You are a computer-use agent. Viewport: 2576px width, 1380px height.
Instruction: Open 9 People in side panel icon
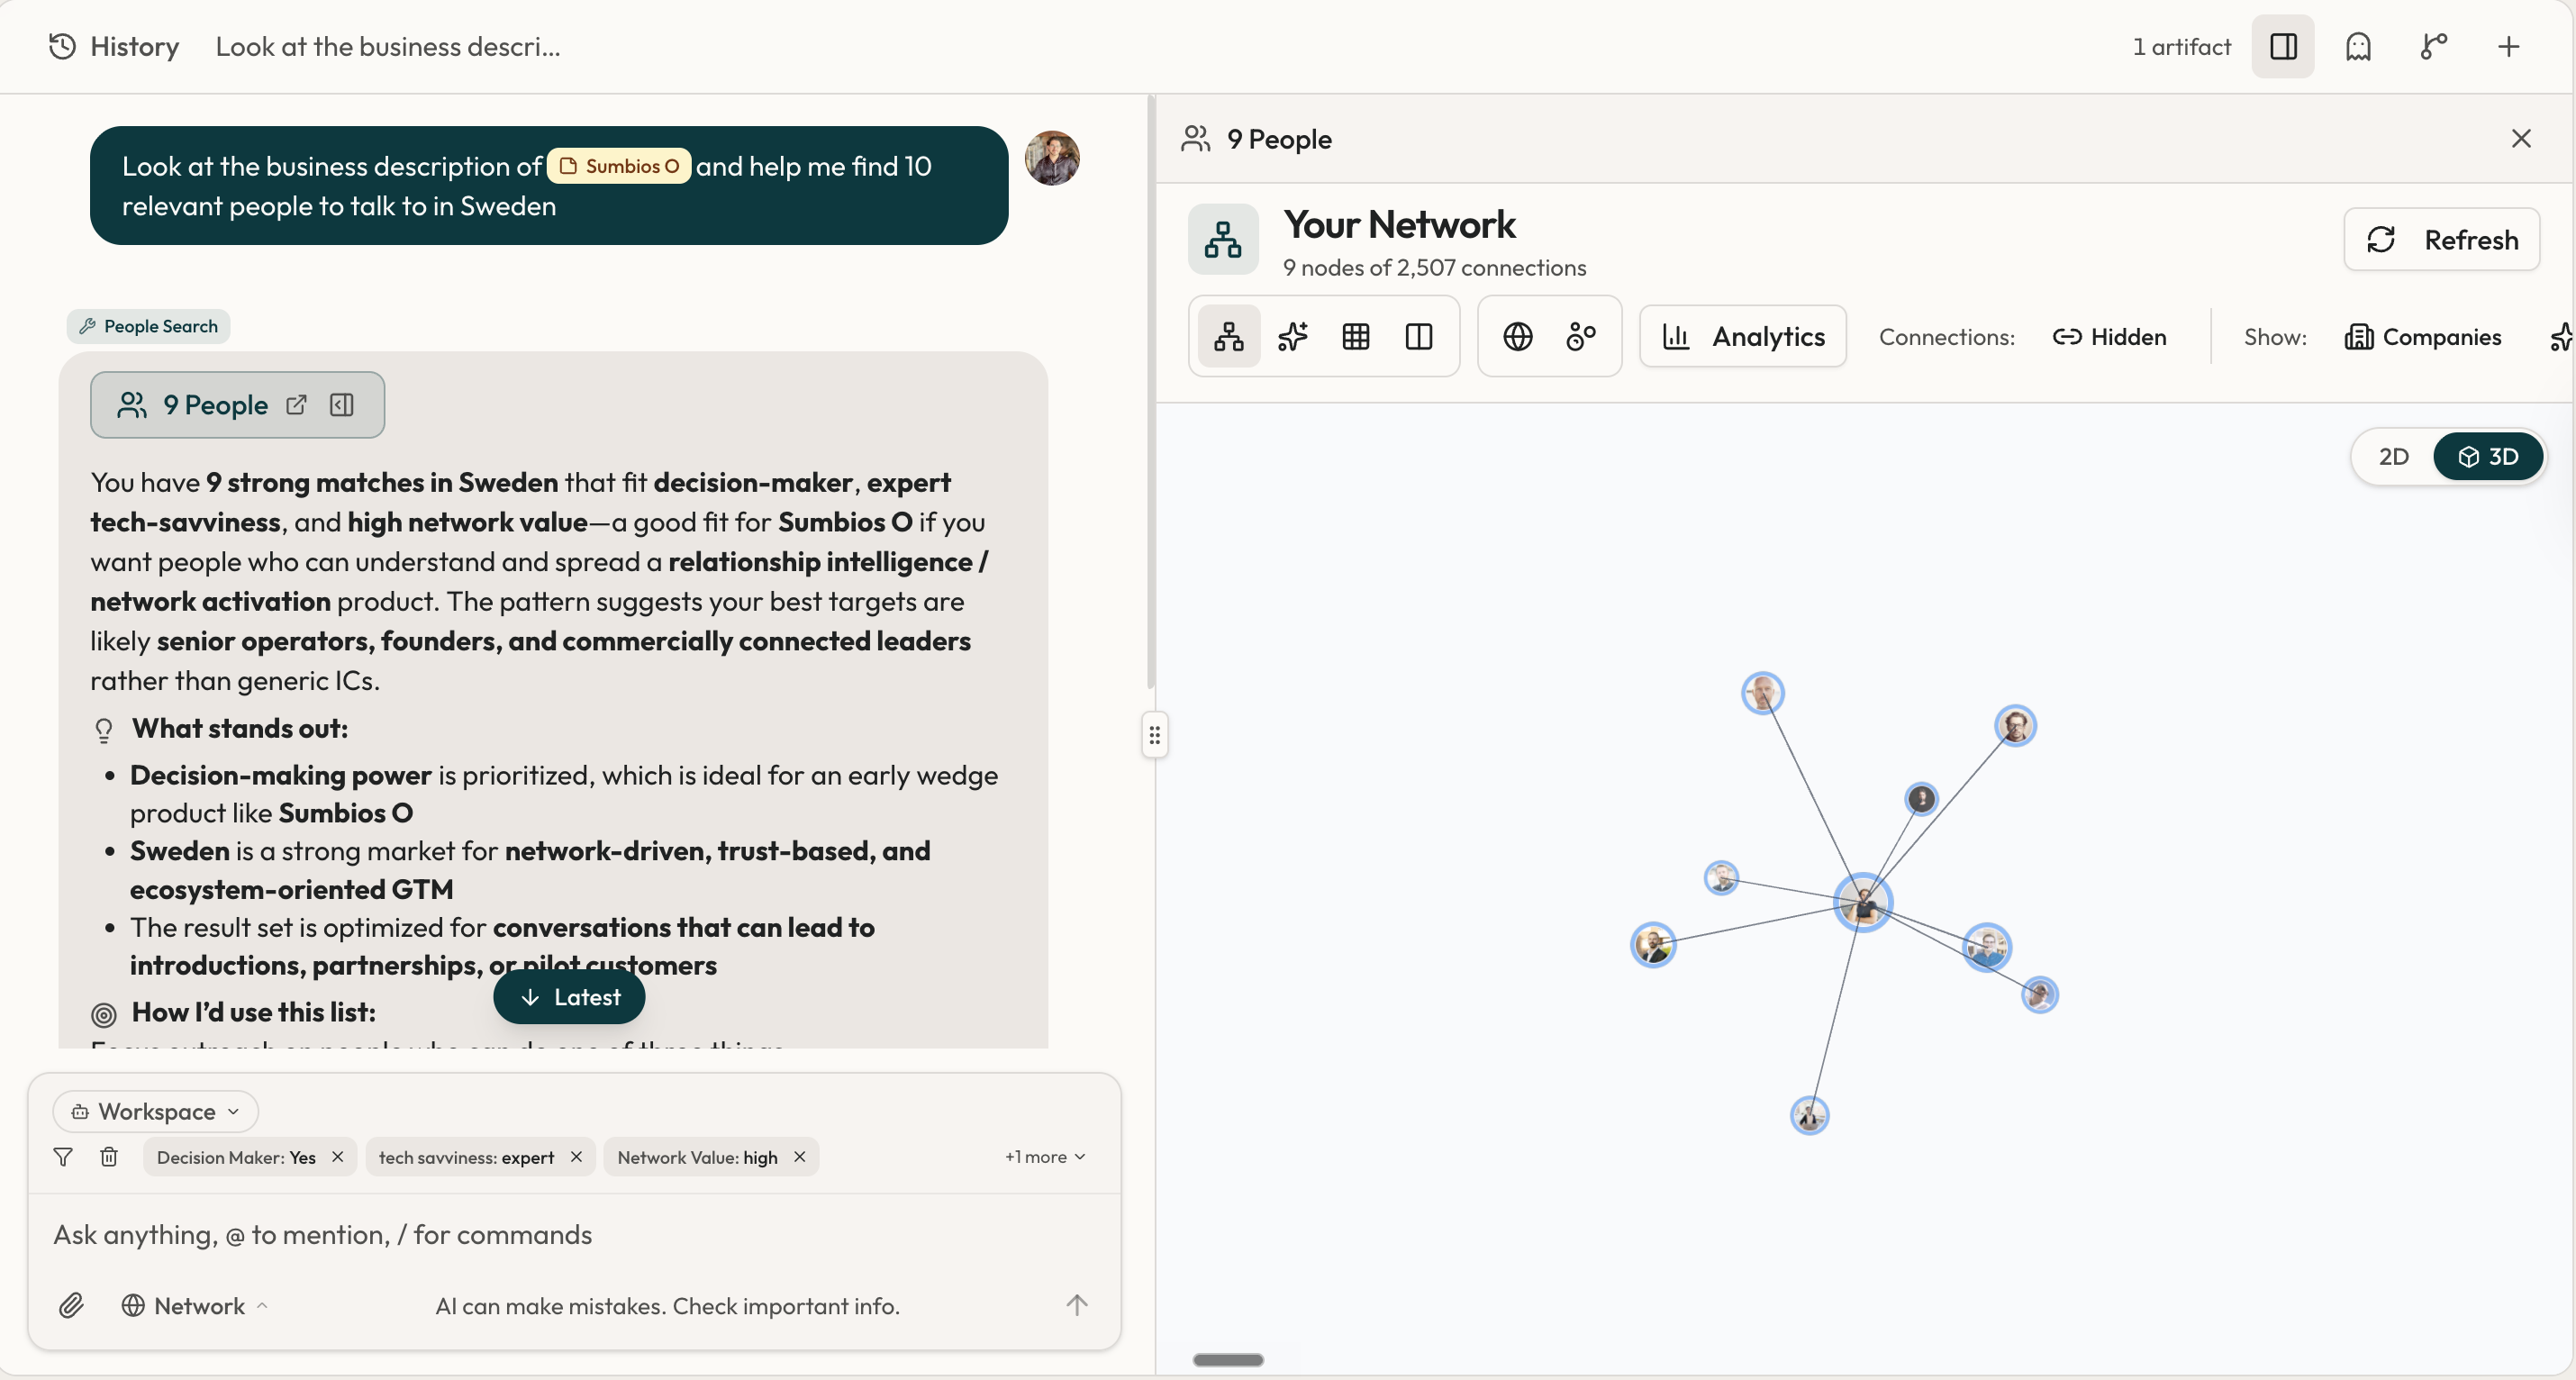pyautogui.click(x=342, y=405)
